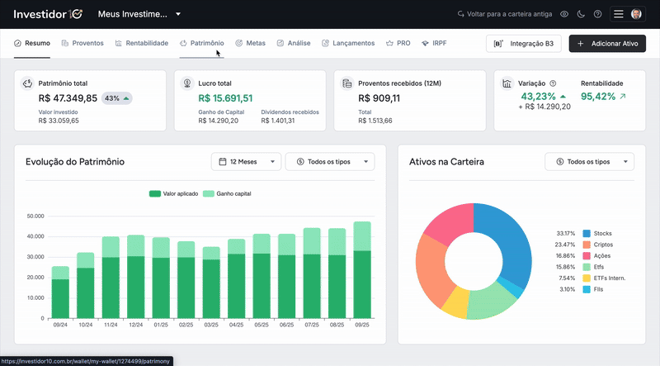Click the Lucro total icon
The width and height of the screenshot is (660, 366).
pyautogui.click(x=187, y=83)
